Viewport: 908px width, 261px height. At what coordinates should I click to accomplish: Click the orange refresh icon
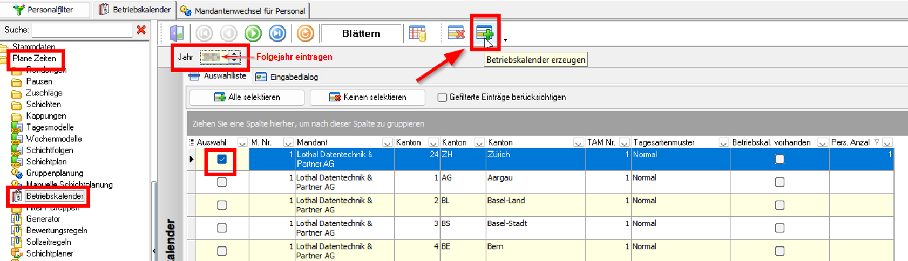[305, 33]
